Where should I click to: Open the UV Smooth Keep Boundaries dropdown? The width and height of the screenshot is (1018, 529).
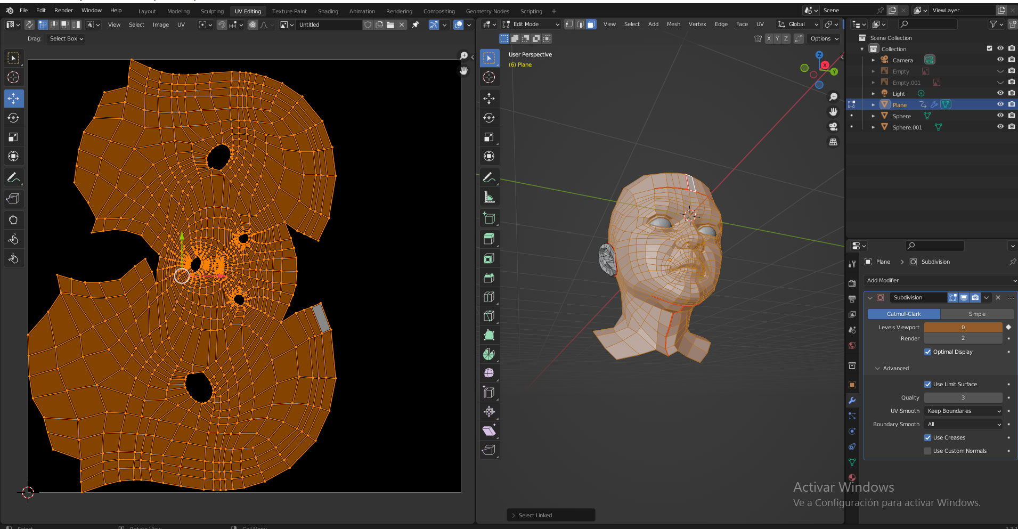click(x=964, y=411)
